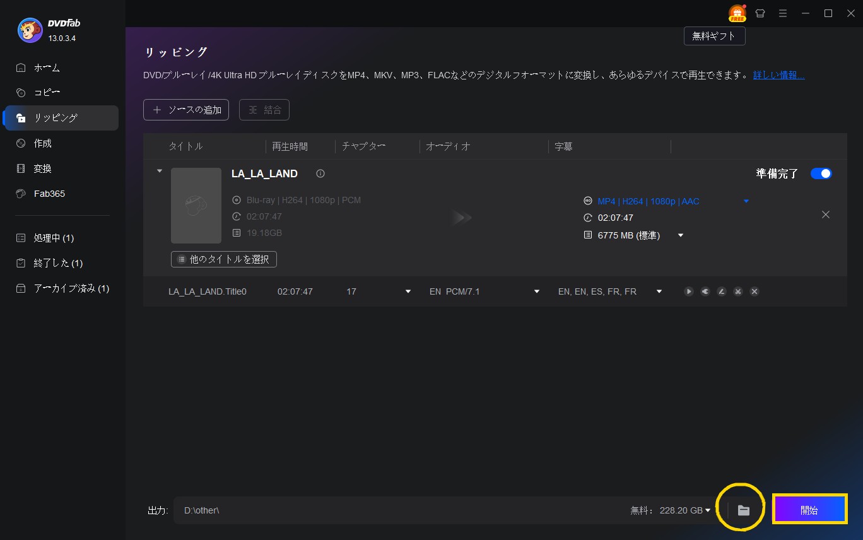Click the 結合 merge button

tap(264, 110)
